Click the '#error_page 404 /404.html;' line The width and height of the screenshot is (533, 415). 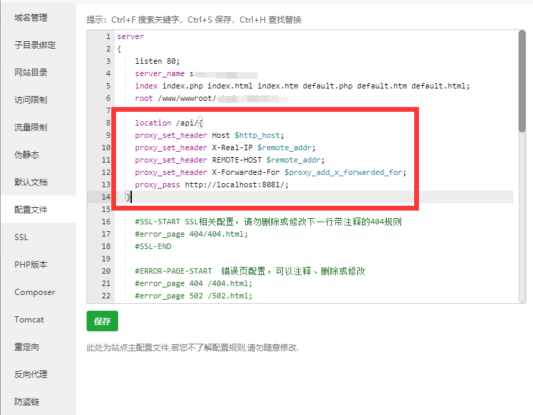(194, 283)
